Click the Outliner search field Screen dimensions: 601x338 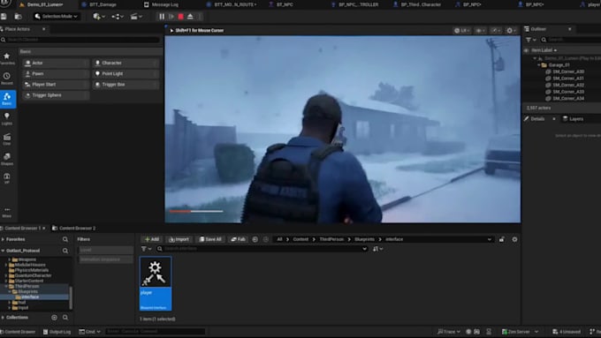[x=571, y=40]
